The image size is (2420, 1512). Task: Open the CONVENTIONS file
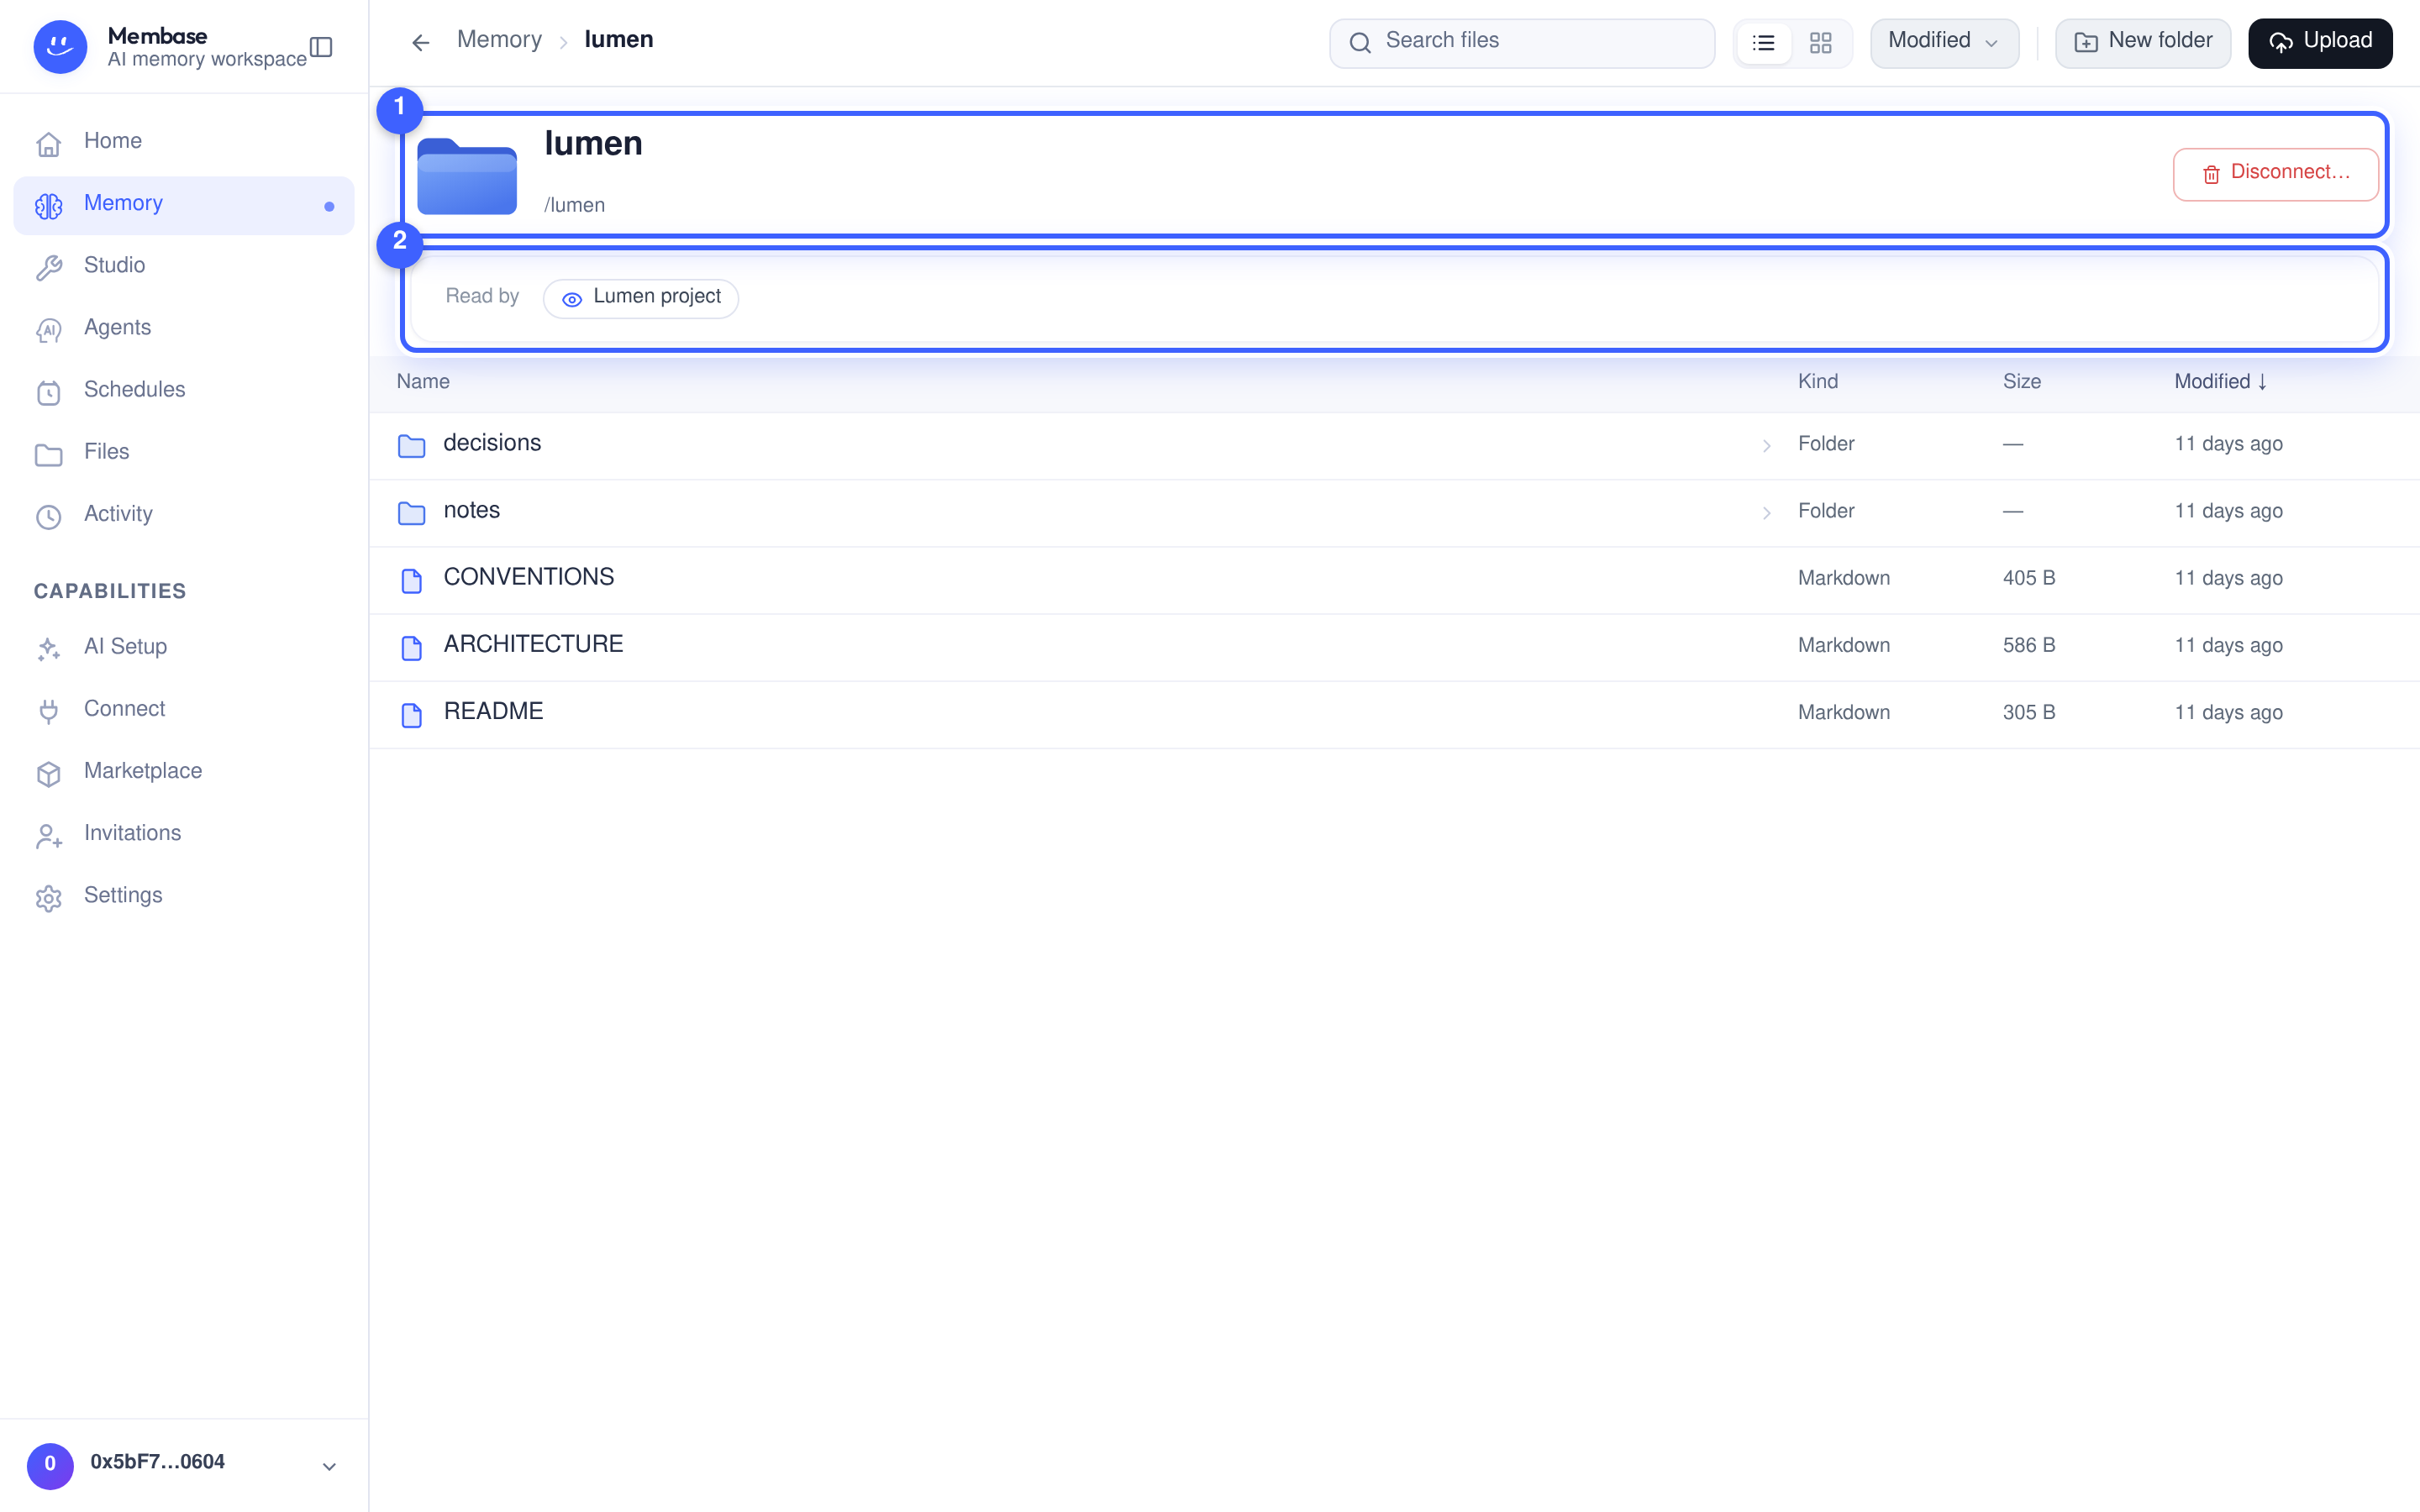tap(1394, 579)
